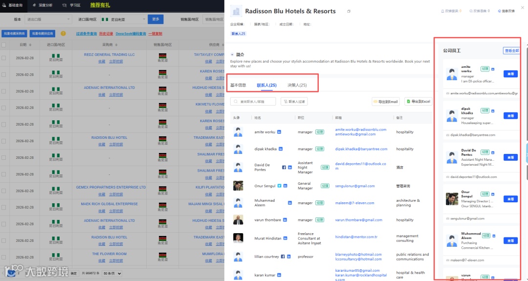Click the 反馈错误 bell icon
The image size is (528, 281).
coord(442,11)
